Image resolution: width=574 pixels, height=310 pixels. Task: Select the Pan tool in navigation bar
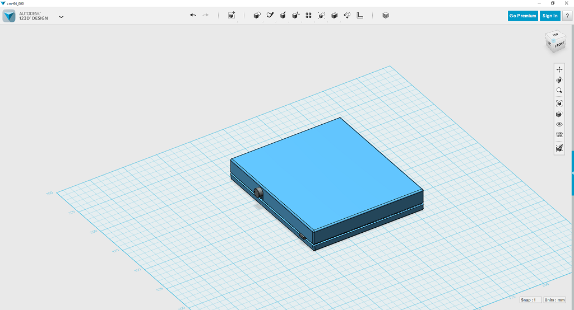coord(559,69)
